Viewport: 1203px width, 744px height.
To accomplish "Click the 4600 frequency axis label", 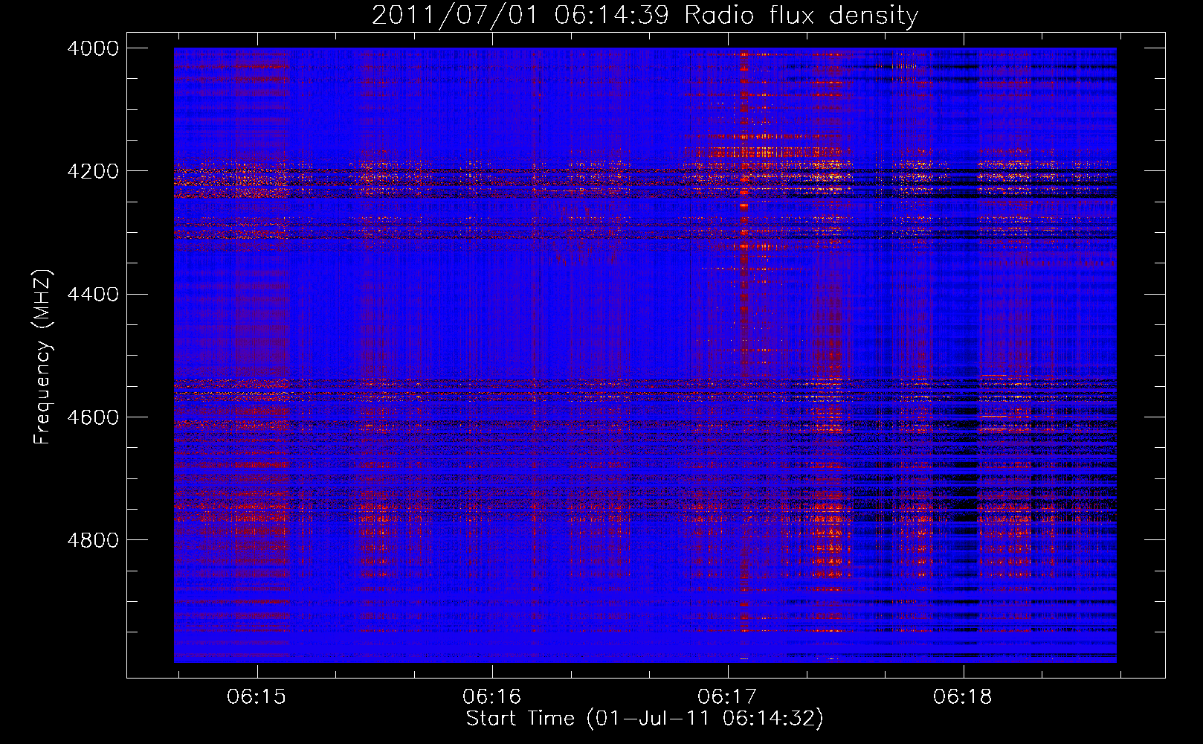I will pos(93,417).
